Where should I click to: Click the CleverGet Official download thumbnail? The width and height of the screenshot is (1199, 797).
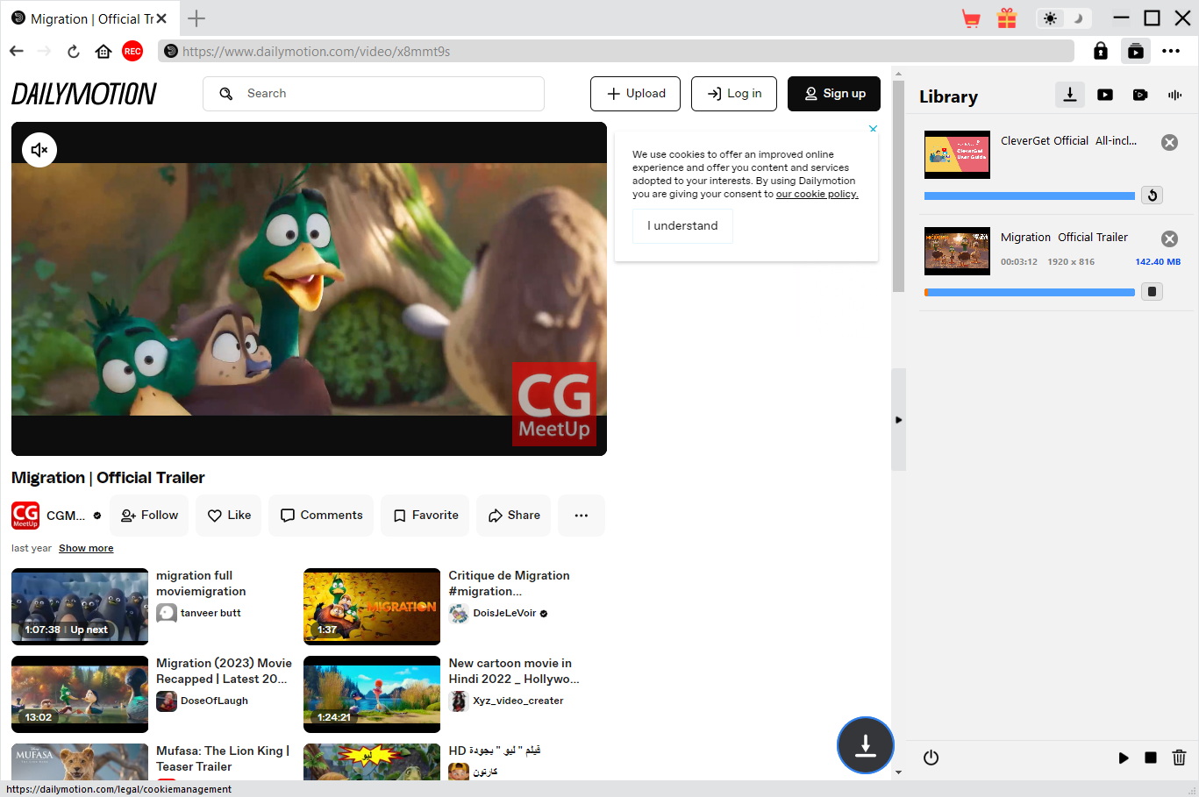(x=958, y=154)
